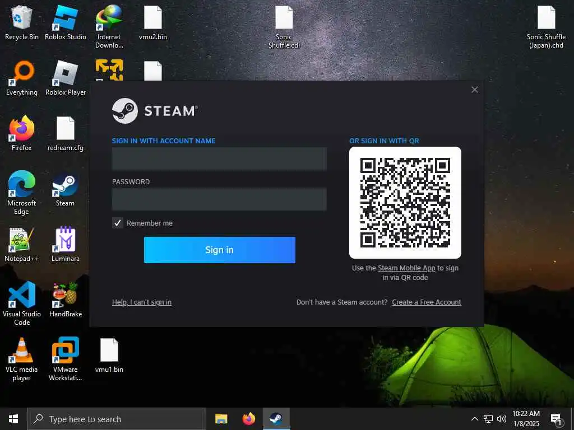Image resolution: width=574 pixels, height=430 pixels.
Task: Select the Microsoft Edge desktop icon
Action: [x=22, y=193]
